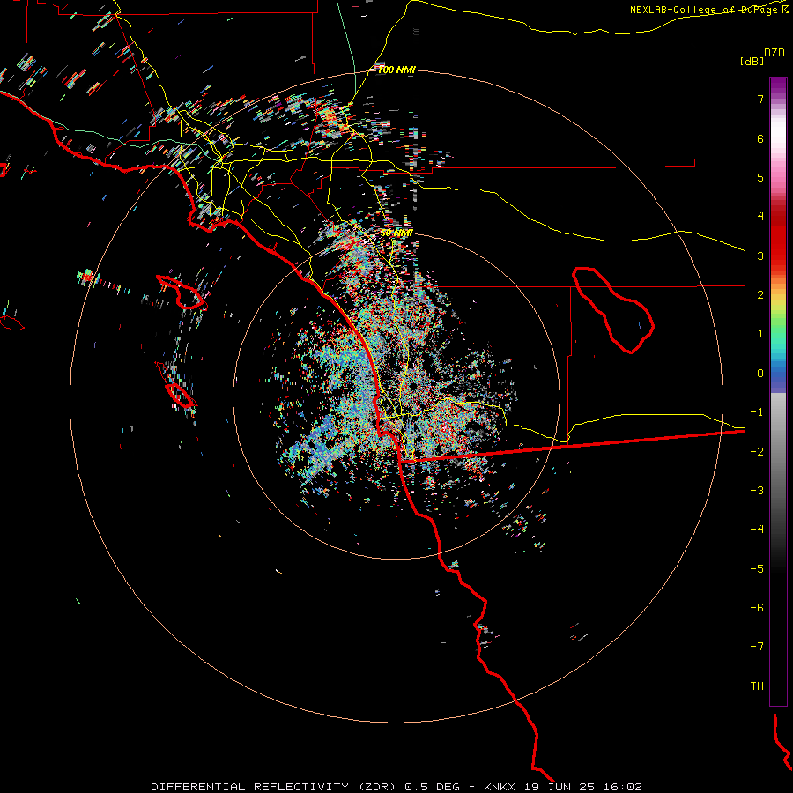
Task: Click the scale value 3 on the legend
Action: 760,256
